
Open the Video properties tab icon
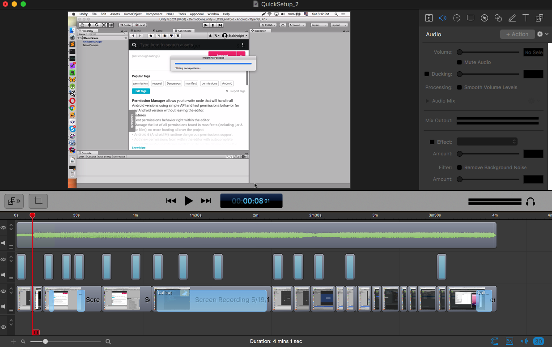pyautogui.click(x=429, y=18)
